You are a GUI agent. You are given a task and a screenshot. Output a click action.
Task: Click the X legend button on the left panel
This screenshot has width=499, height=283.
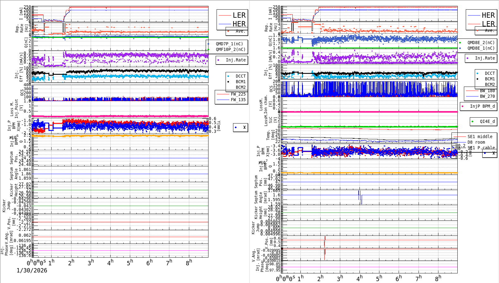[x=240, y=127]
